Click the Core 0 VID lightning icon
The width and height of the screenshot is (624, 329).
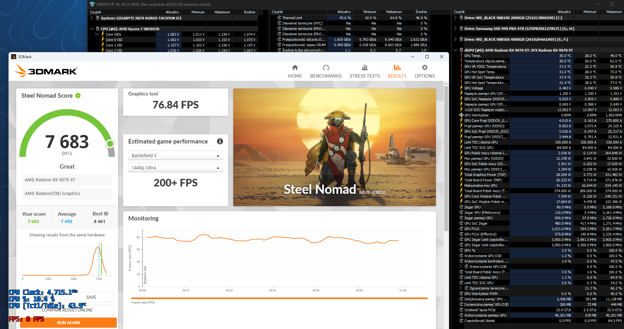103,40
